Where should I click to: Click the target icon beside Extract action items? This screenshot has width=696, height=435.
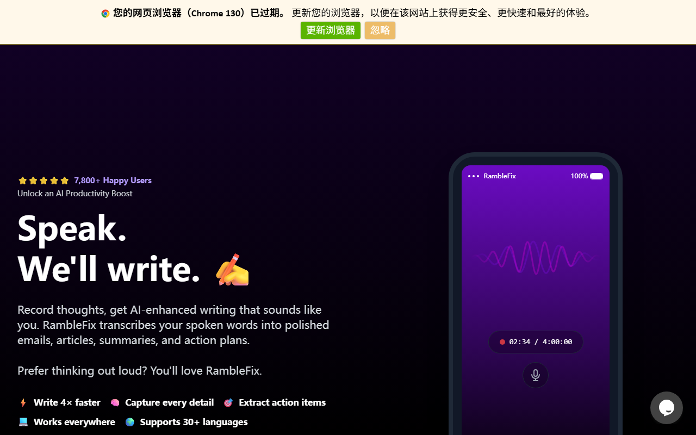click(x=228, y=402)
